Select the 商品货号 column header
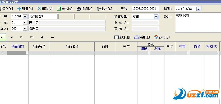The width and height of the screenshot is (221, 104). pyautogui.click(x=39, y=46)
